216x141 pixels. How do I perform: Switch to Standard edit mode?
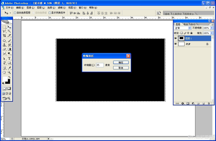coord(4,88)
